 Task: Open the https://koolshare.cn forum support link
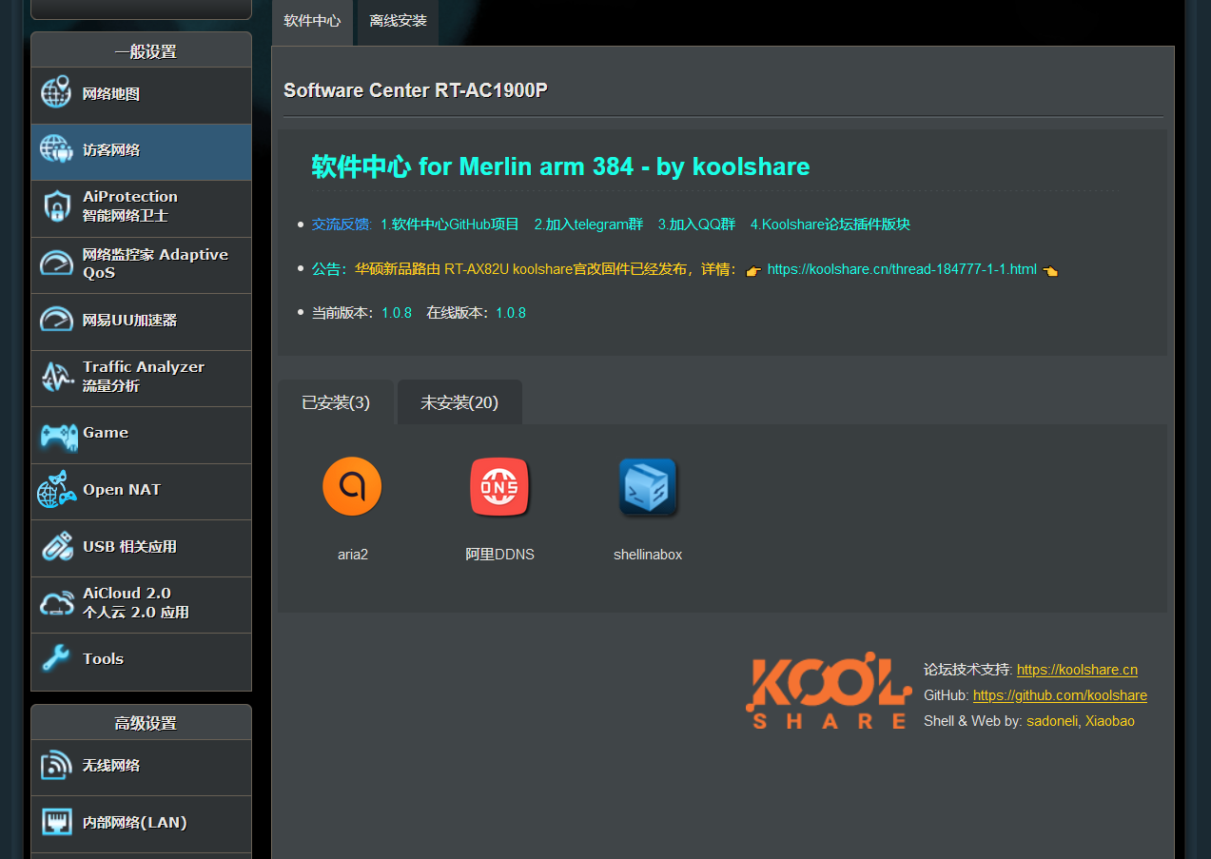(x=1077, y=670)
